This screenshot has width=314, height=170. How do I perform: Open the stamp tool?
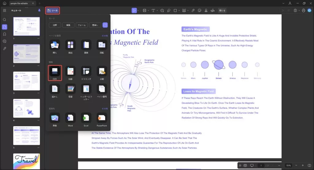(x=206, y=10)
